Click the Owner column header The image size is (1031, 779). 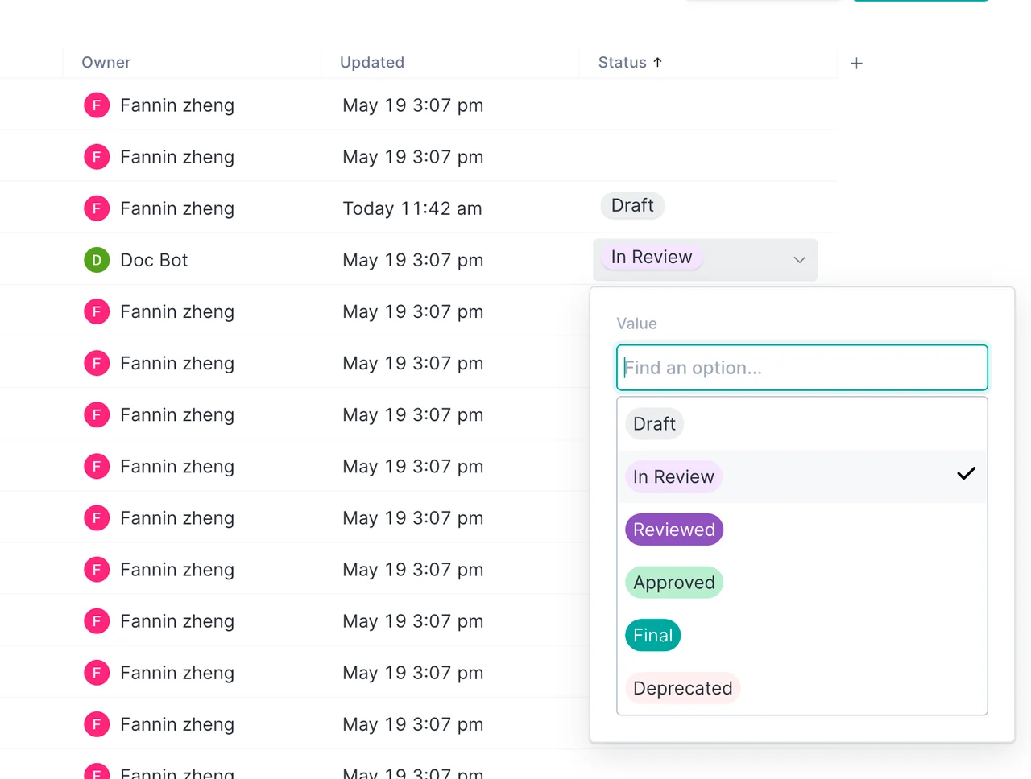click(x=106, y=62)
